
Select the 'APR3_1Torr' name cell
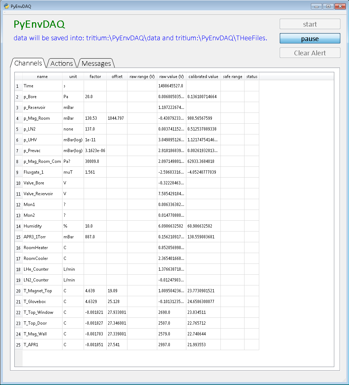pos(42,237)
